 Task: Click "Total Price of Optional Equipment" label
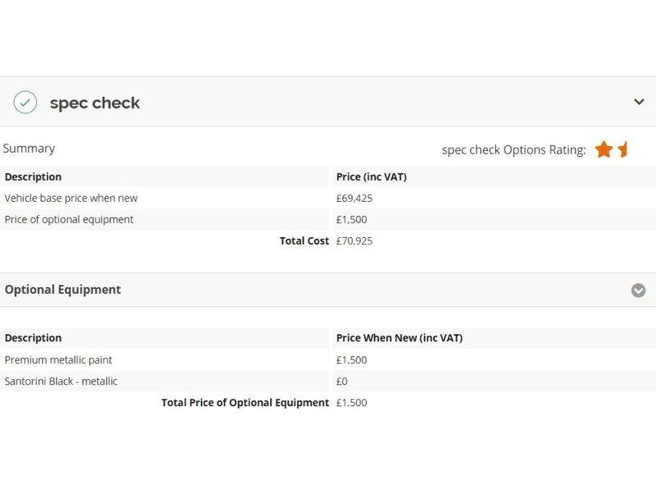pos(245,403)
